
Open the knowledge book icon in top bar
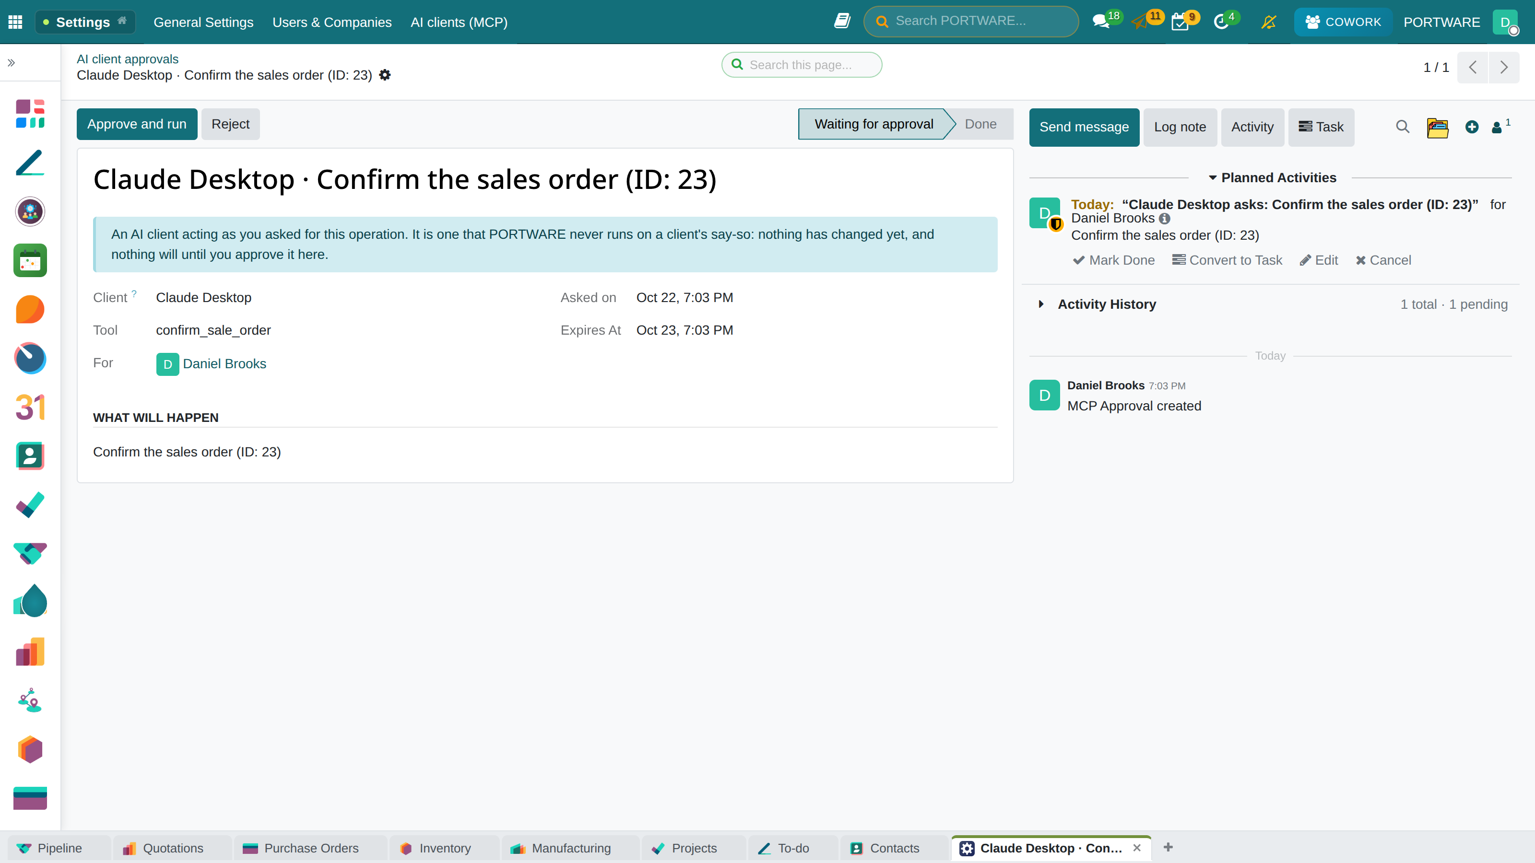[x=842, y=22]
